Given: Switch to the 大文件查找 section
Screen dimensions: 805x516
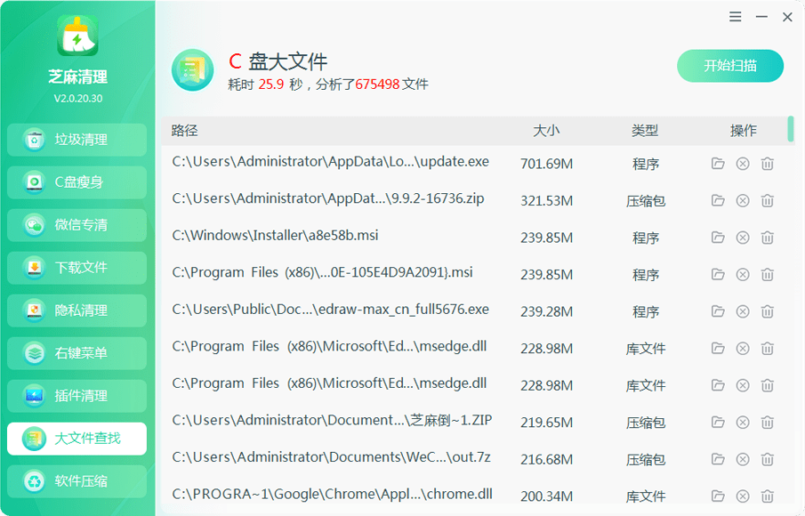Looking at the screenshot, I should (x=76, y=439).
